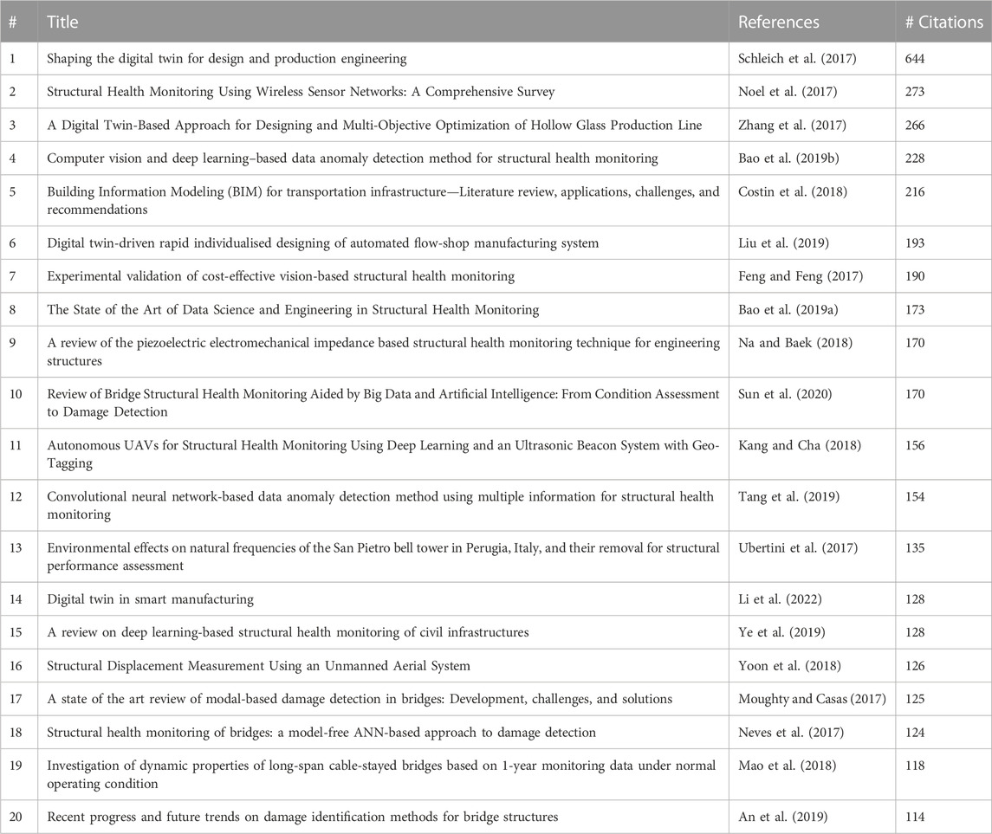992x834 pixels.
Task: Click citation count 173
Action: coord(915,310)
